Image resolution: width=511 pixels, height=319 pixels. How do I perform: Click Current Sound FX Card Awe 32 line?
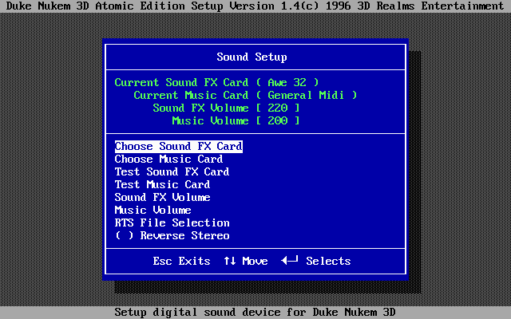pyautogui.click(x=216, y=82)
